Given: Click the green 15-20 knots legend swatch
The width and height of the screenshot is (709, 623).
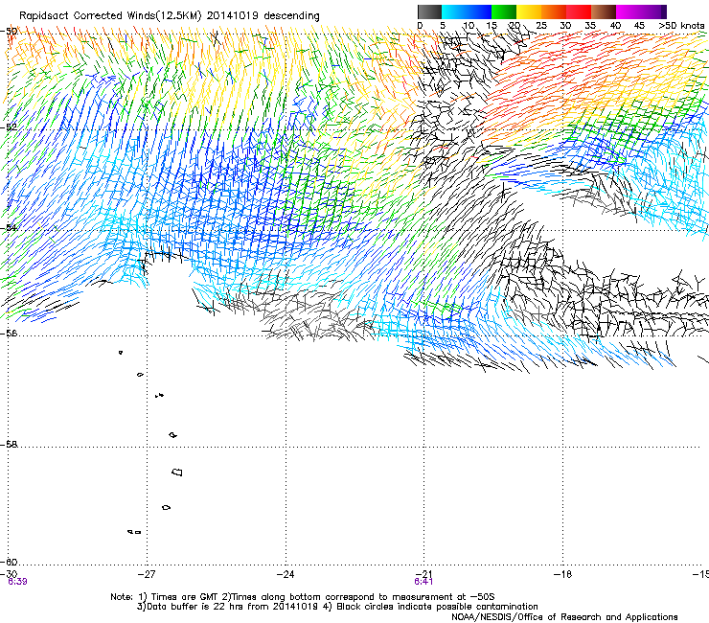Looking at the screenshot, I should tap(504, 12).
